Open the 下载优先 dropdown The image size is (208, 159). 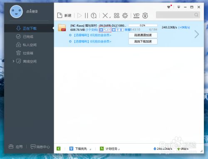(80, 149)
